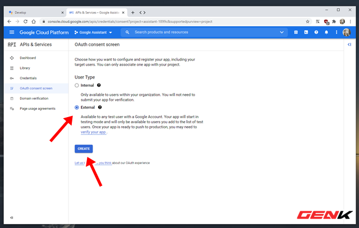Click the magnifier icon in the search bar

127,32
